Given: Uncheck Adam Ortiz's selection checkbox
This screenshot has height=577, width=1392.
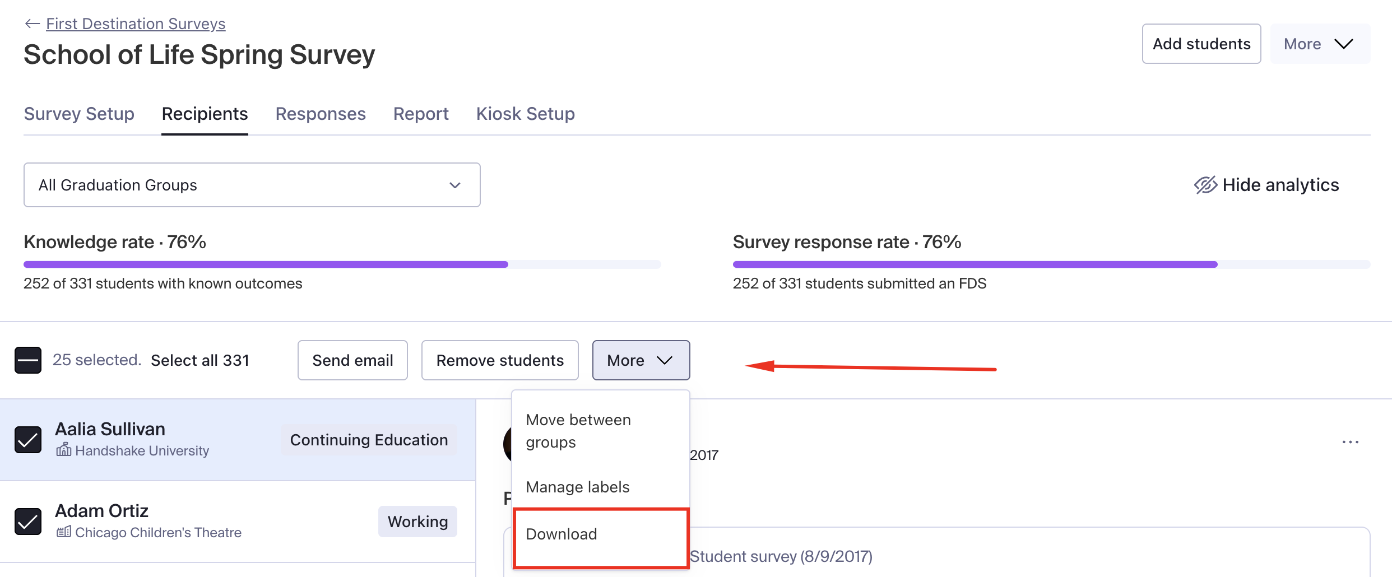Looking at the screenshot, I should [27, 521].
